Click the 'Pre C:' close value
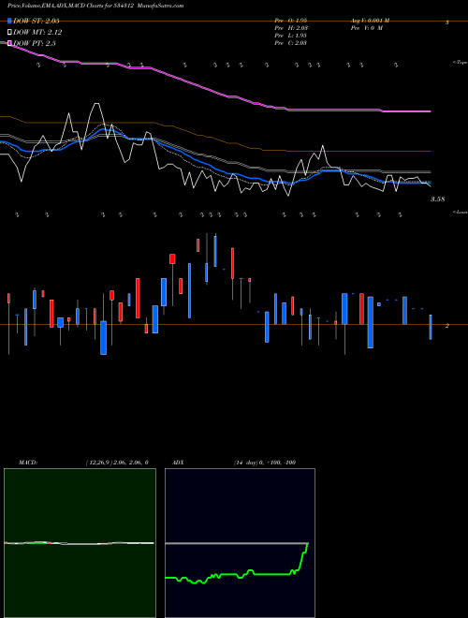The image size is (468, 618). [x=291, y=43]
